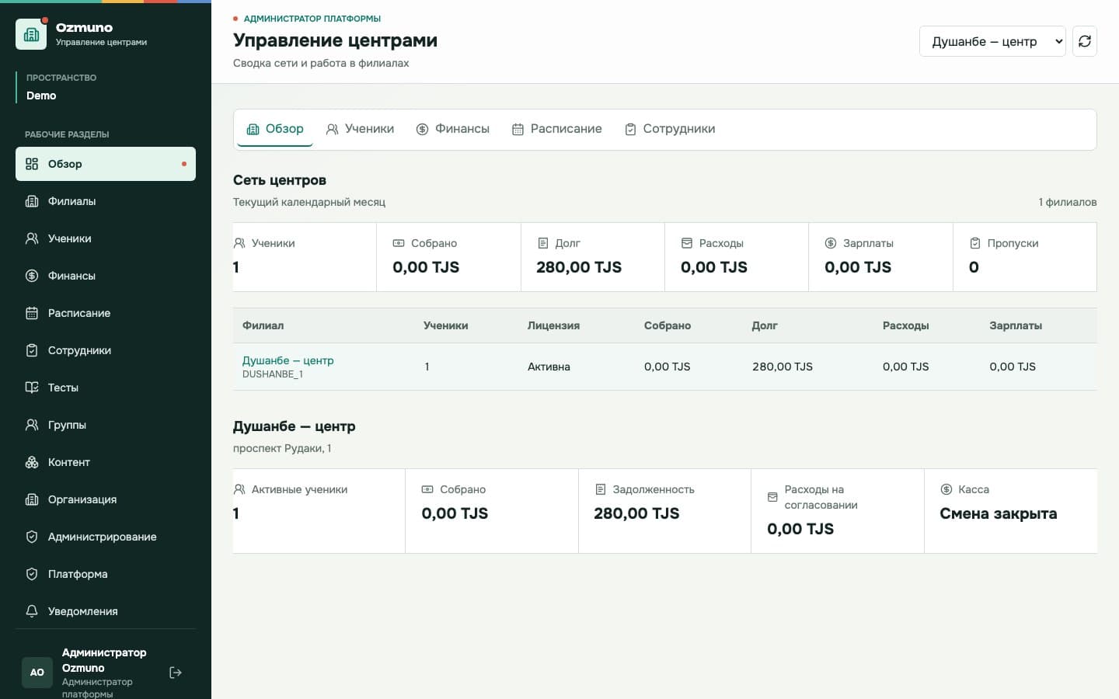Image resolution: width=1119 pixels, height=699 pixels.
Task: Click the Активные ученики people icon
Action: click(x=239, y=489)
